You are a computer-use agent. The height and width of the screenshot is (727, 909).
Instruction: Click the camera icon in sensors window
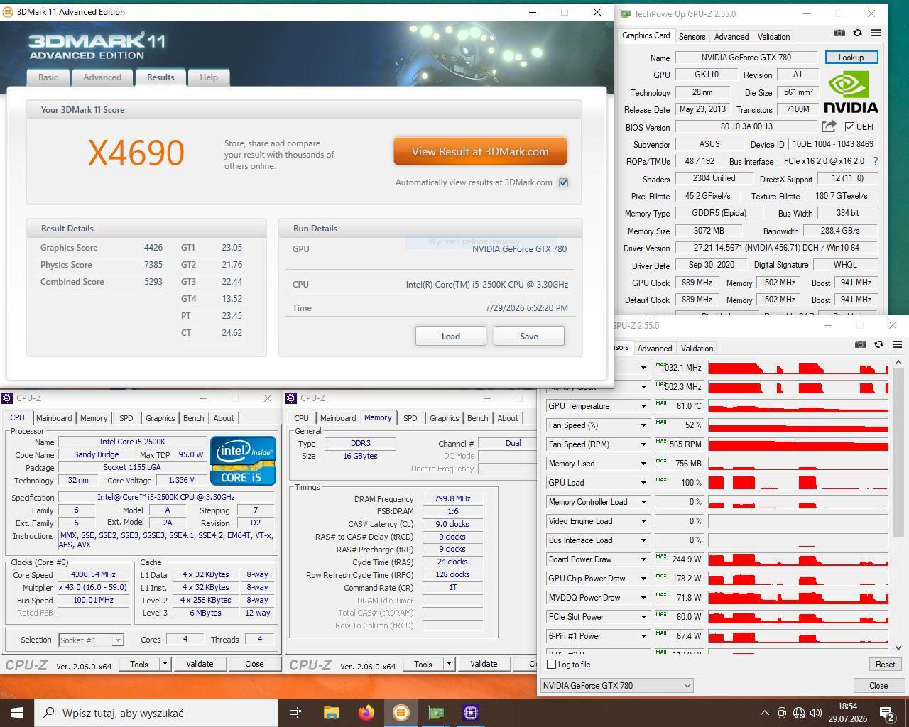click(x=861, y=344)
